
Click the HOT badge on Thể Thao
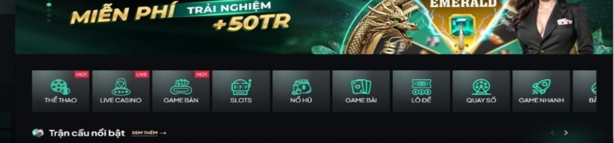coord(81,74)
